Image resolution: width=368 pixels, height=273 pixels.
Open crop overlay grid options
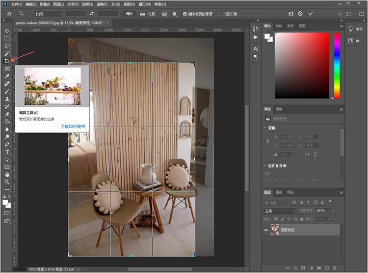(x=164, y=14)
